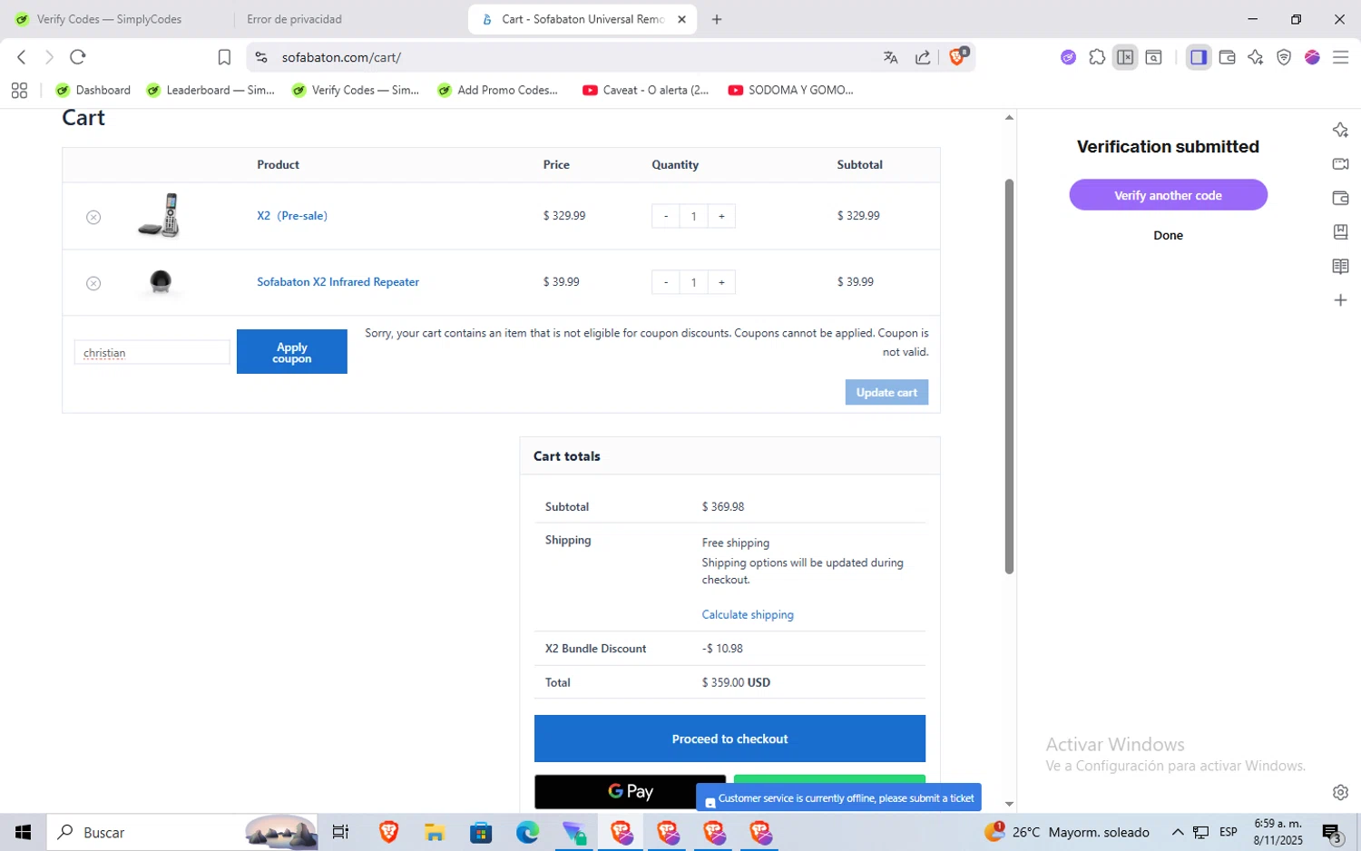The width and height of the screenshot is (1361, 851).
Task: Close the Cart - Sofabaton tab
Action: 681,19
